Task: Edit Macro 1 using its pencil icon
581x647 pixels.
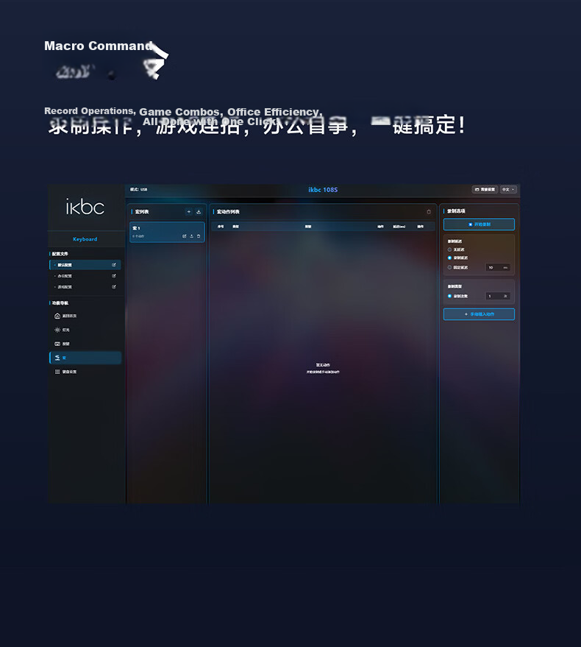Action: [x=185, y=236]
